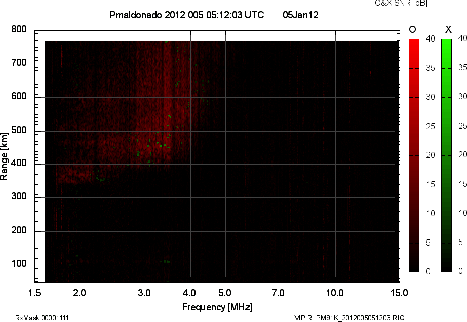
Task: Click the 10 label on the O colorbar
Action: [x=431, y=213]
